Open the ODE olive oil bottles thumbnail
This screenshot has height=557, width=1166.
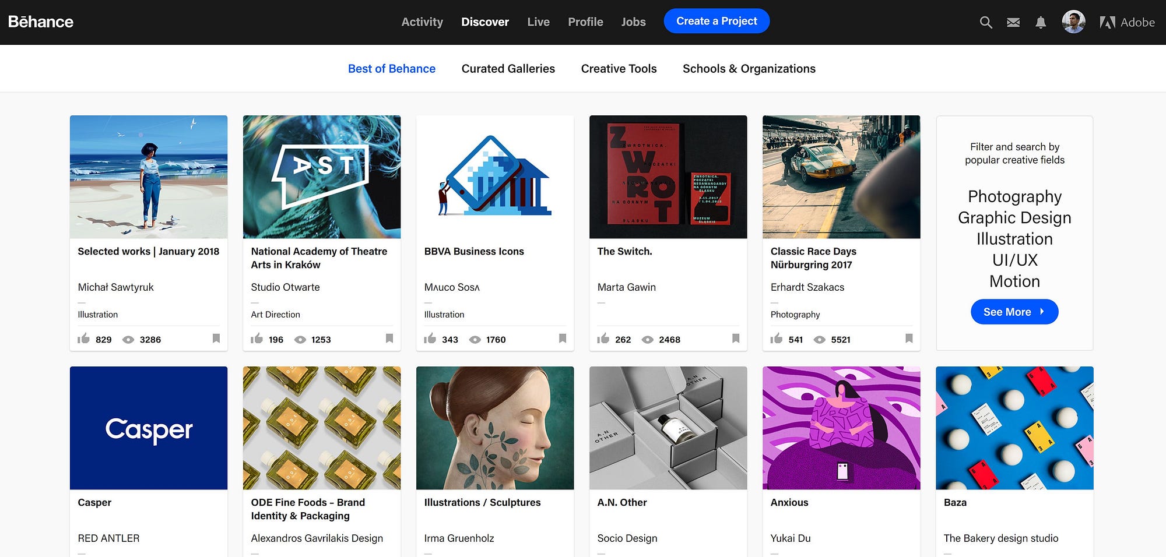coord(322,428)
